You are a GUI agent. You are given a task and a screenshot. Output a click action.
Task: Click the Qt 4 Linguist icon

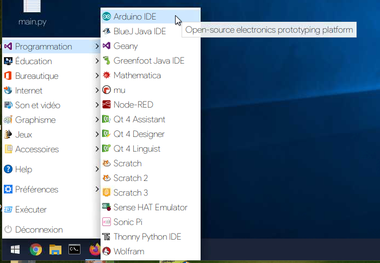click(x=107, y=148)
